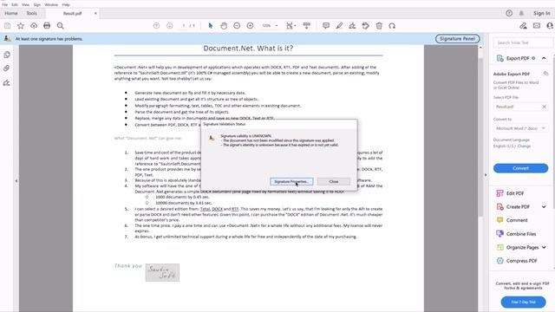Open the Help menu

pyautogui.click(x=66, y=4)
